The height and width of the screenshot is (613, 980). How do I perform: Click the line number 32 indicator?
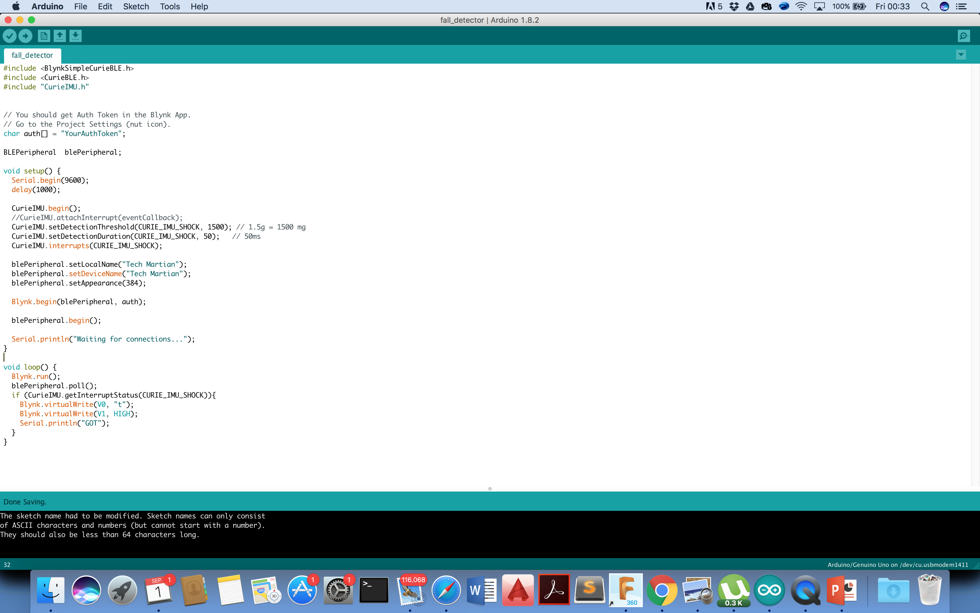[x=7, y=565]
